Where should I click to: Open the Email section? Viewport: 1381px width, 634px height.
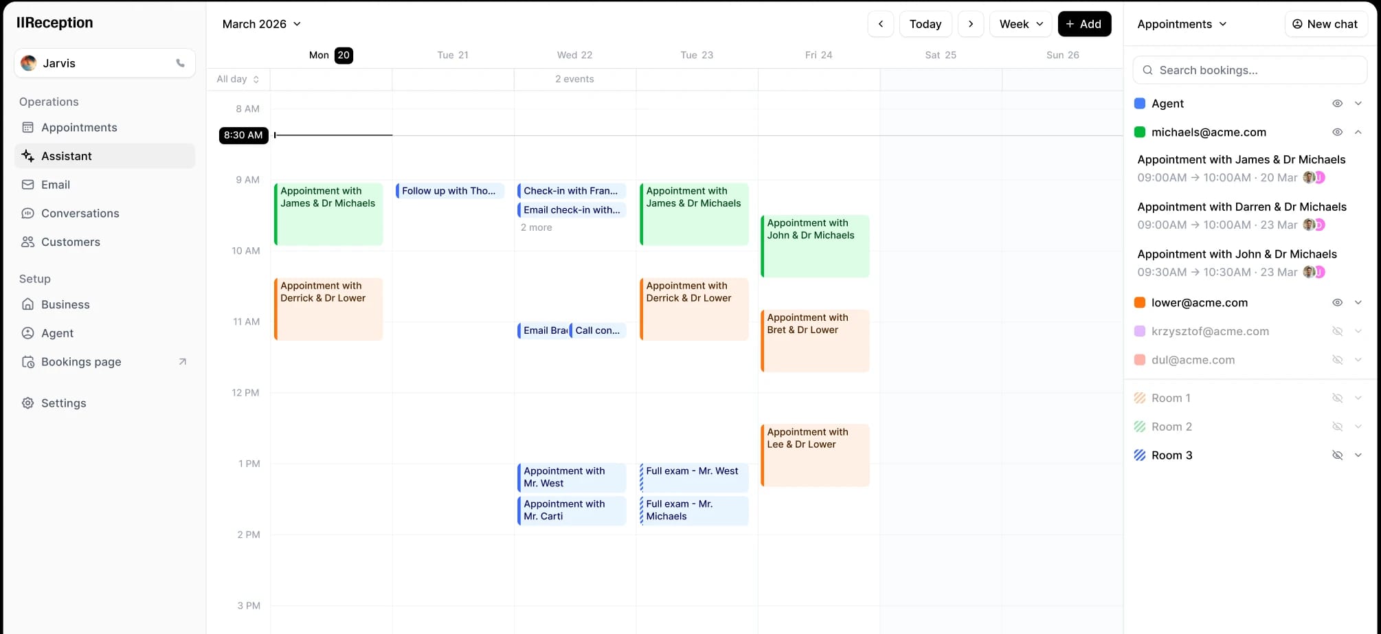[56, 184]
